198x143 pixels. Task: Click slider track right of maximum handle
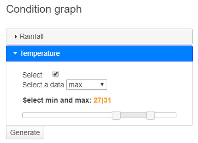(x=166, y=115)
